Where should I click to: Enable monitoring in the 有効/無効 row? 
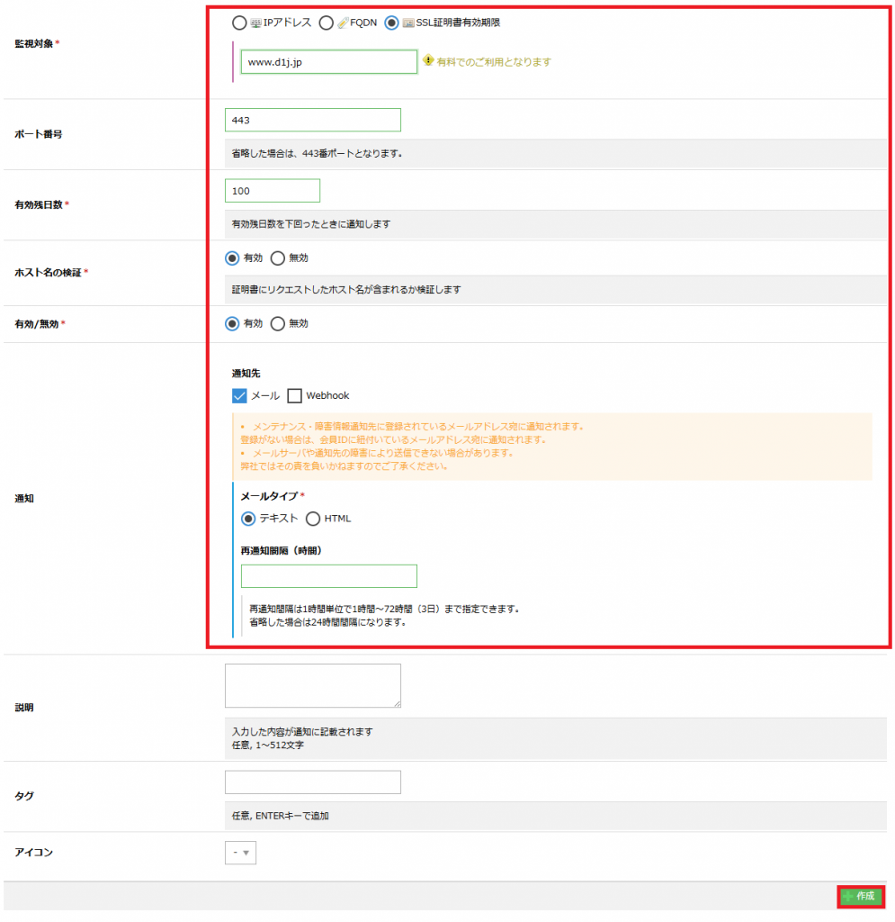[x=232, y=323]
